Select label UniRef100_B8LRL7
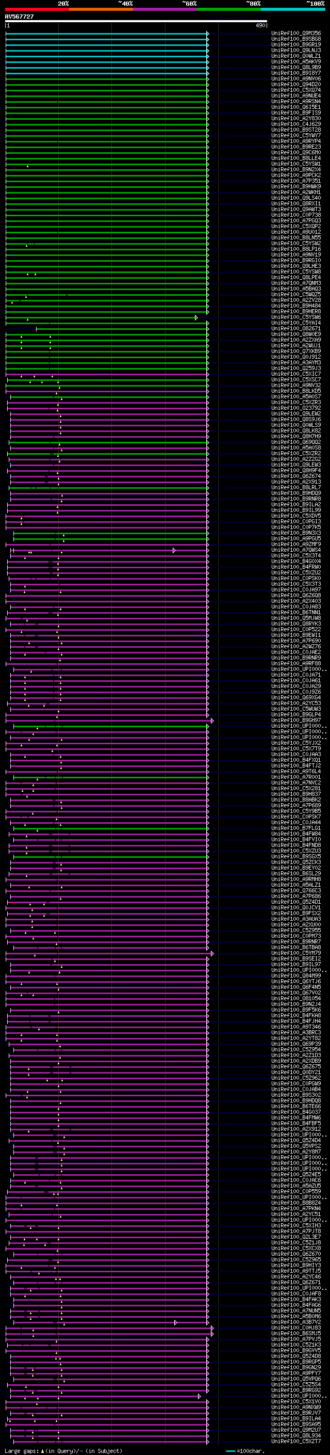The image size is (330, 1455). coord(296,487)
